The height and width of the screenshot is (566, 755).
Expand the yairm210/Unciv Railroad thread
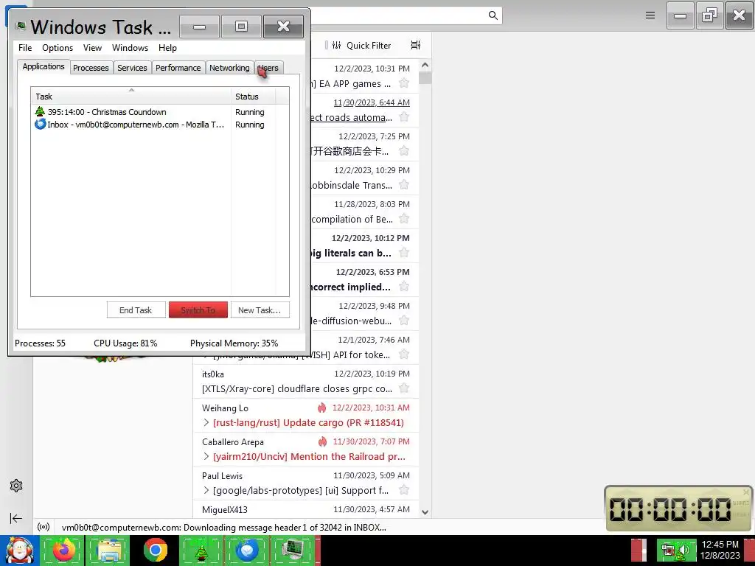206,456
